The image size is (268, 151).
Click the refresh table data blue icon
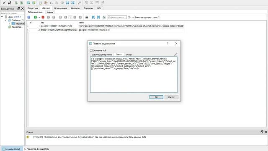point(29,17)
